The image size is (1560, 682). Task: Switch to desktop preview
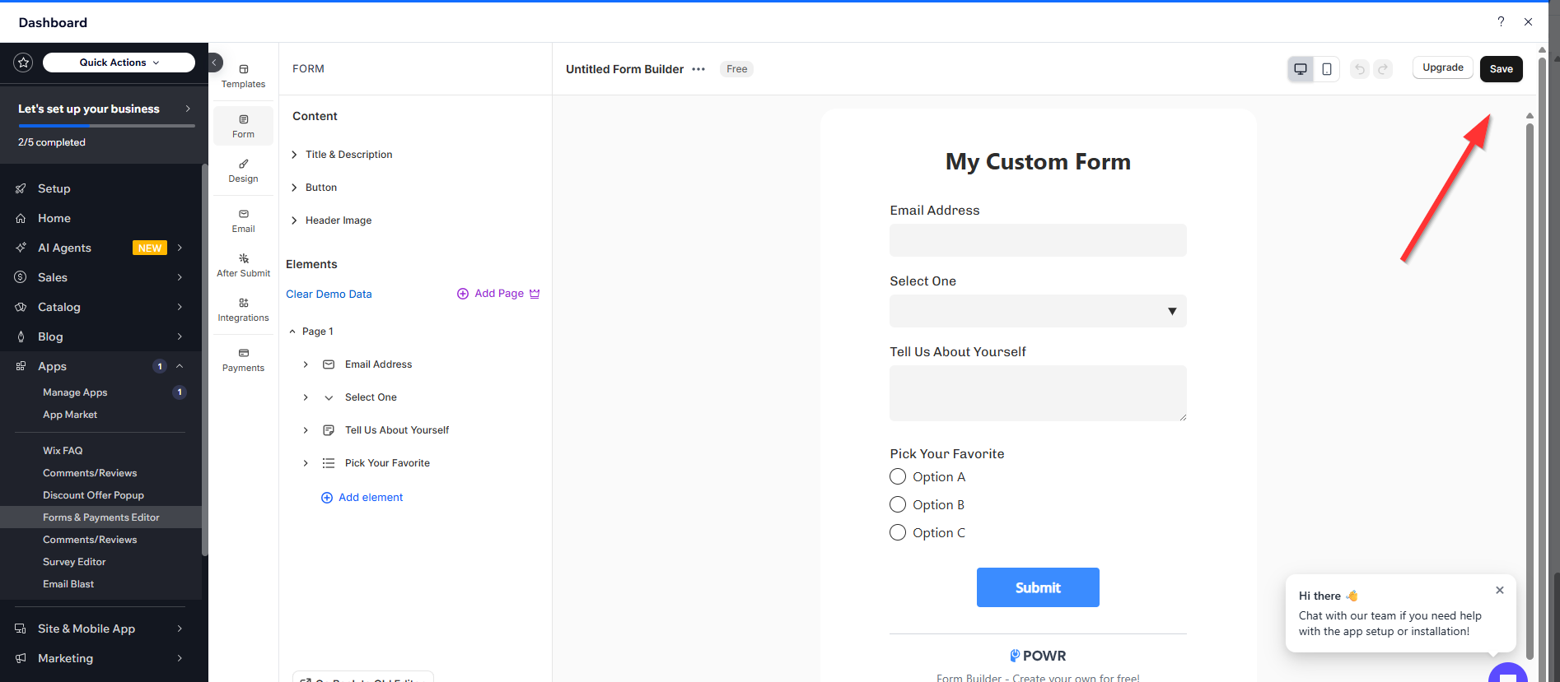[x=1301, y=69]
